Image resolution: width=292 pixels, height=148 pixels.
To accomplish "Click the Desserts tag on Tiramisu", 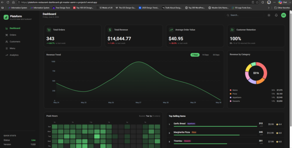I will click(187, 141).
